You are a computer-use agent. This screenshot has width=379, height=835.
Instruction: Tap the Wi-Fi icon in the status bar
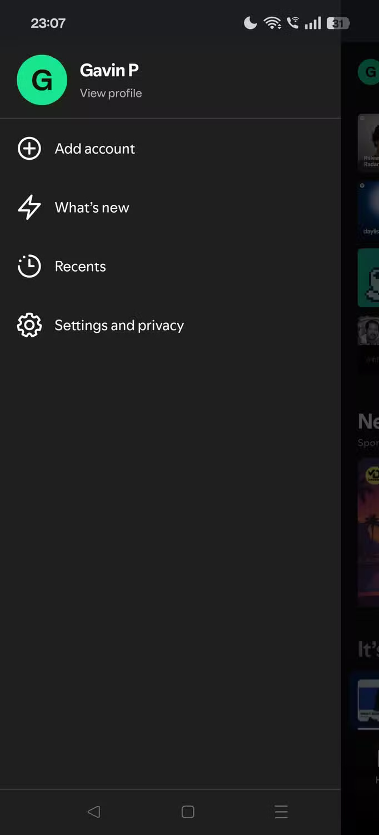coord(271,23)
